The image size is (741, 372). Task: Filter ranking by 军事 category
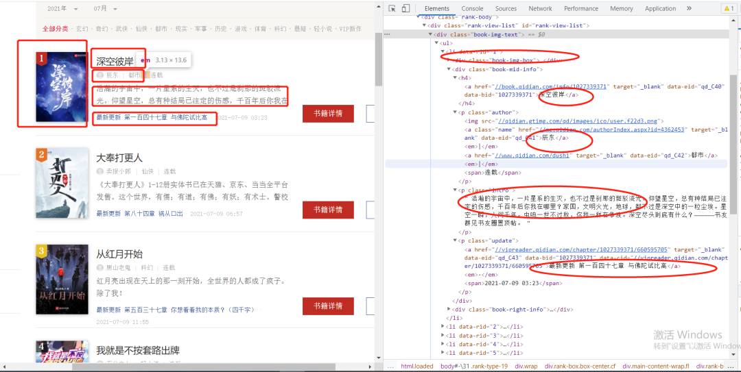[x=201, y=29]
